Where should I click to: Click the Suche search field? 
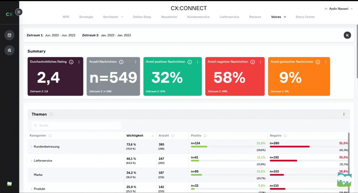(x=76, y=125)
